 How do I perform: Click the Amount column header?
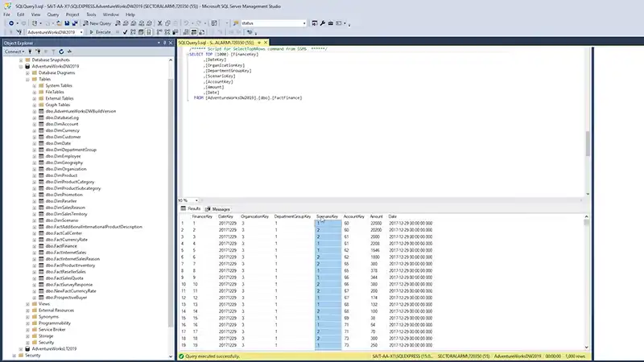(x=376, y=216)
